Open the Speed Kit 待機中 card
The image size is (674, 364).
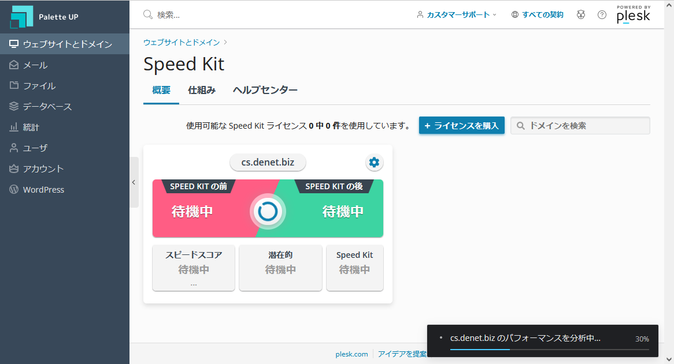click(354, 268)
